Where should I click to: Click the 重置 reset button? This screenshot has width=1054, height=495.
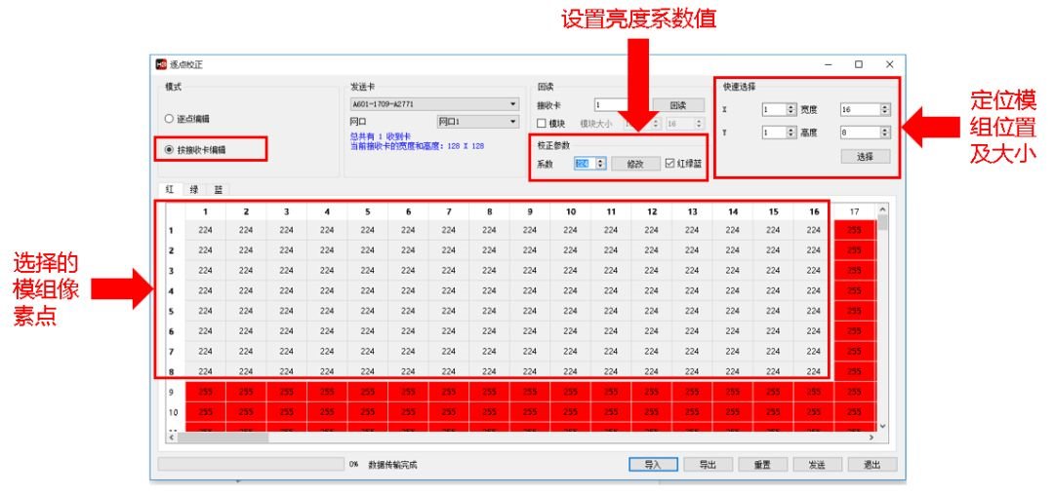762,464
